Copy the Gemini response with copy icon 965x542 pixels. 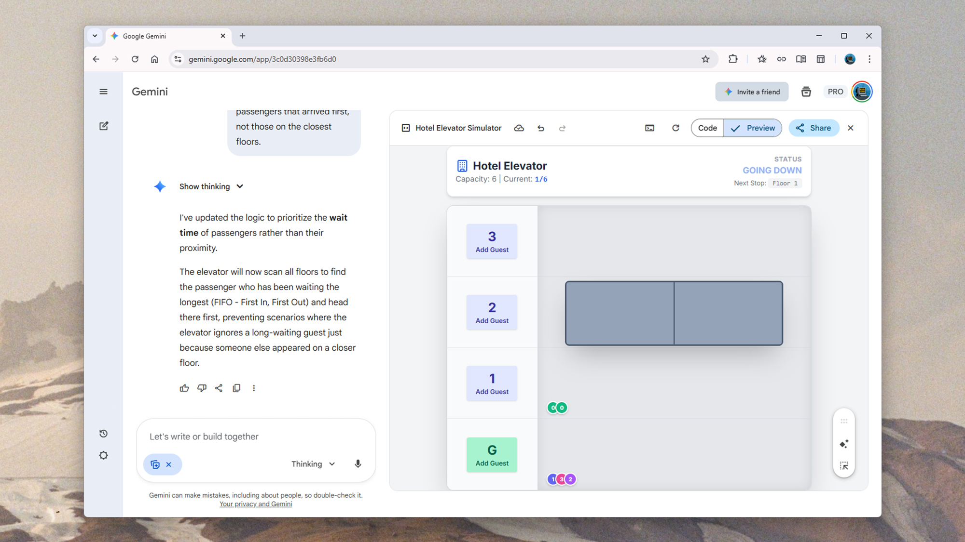(236, 388)
